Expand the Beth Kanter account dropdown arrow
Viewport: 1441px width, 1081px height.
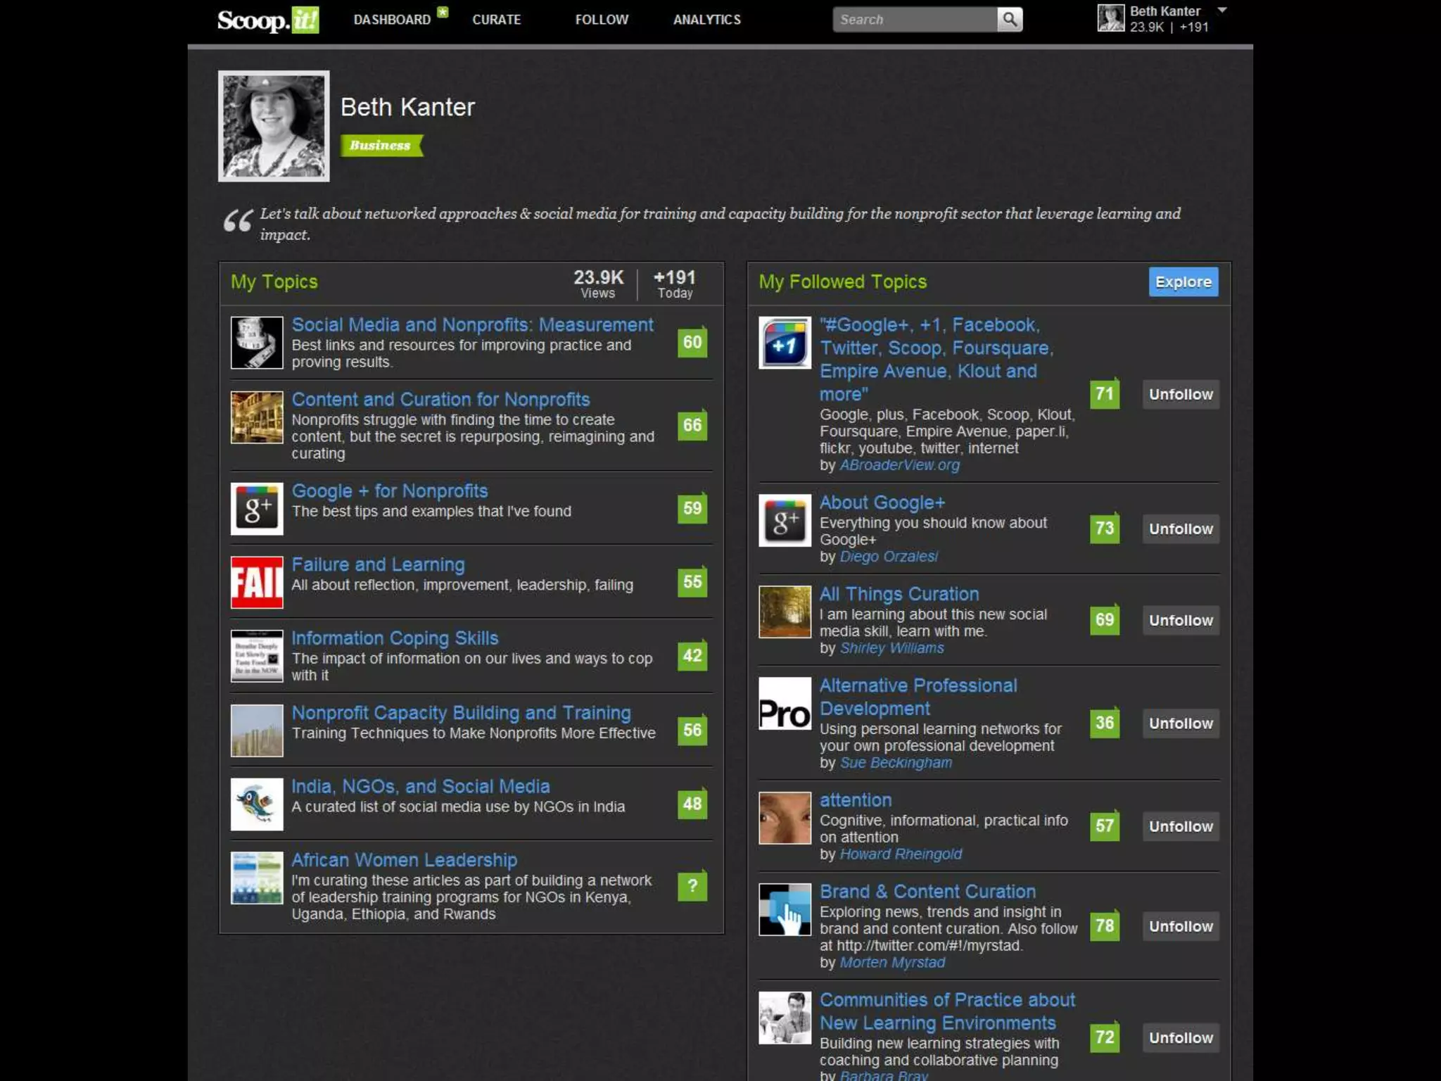tap(1222, 11)
